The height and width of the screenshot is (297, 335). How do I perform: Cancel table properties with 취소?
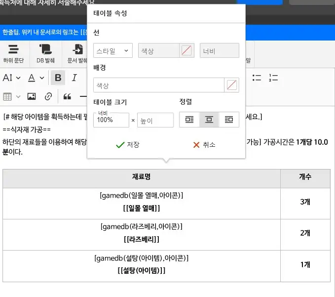[204, 145]
